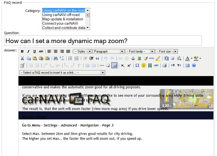217x156 pixels.
Task: Toggle underline formatting
Action: coord(34,51)
